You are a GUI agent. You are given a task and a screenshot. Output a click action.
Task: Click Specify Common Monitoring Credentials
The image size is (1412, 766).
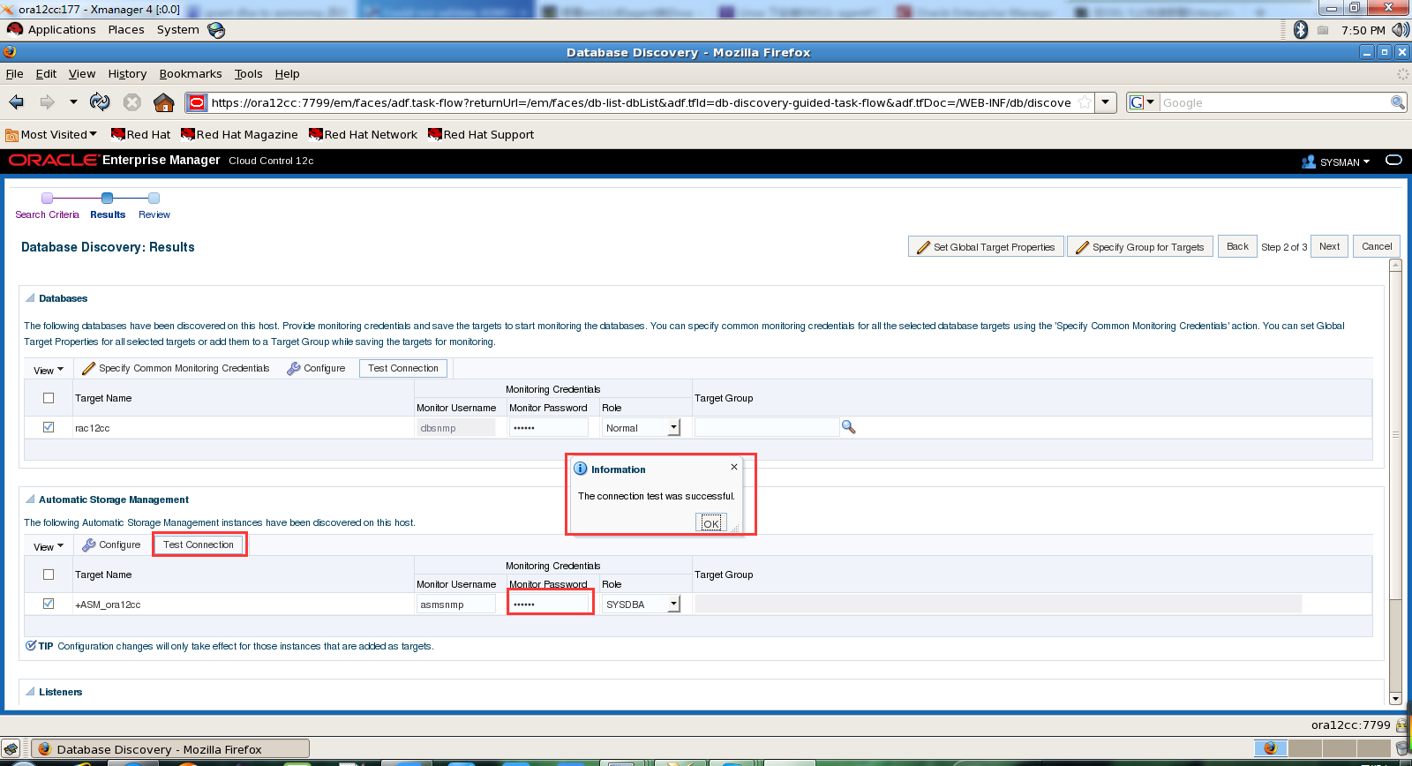176,368
